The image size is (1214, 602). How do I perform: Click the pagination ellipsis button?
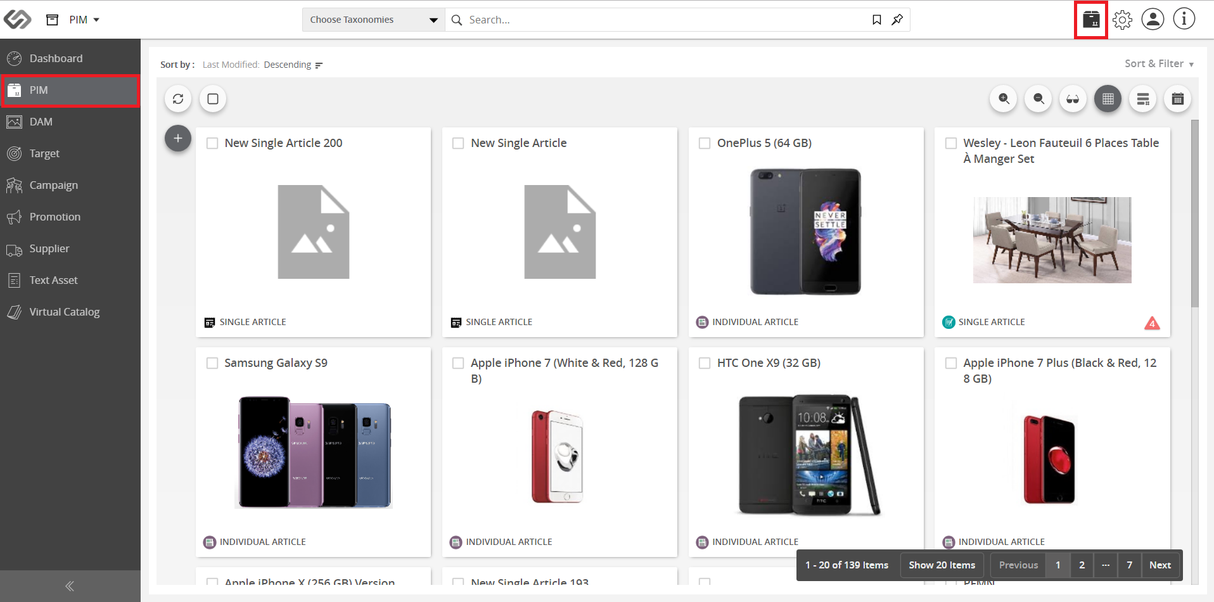coord(1106,565)
